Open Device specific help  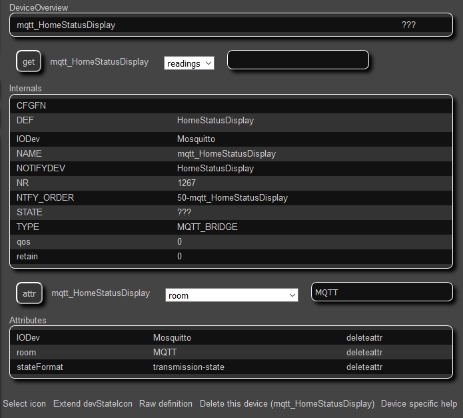(x=419, y=404)
